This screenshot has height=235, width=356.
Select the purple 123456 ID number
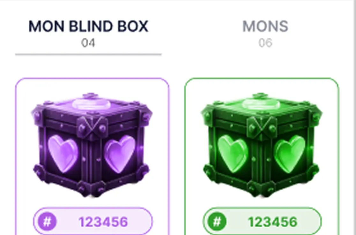(103, 222)
